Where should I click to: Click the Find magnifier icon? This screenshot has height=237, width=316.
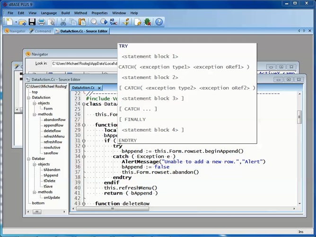(x=94, y=22)
